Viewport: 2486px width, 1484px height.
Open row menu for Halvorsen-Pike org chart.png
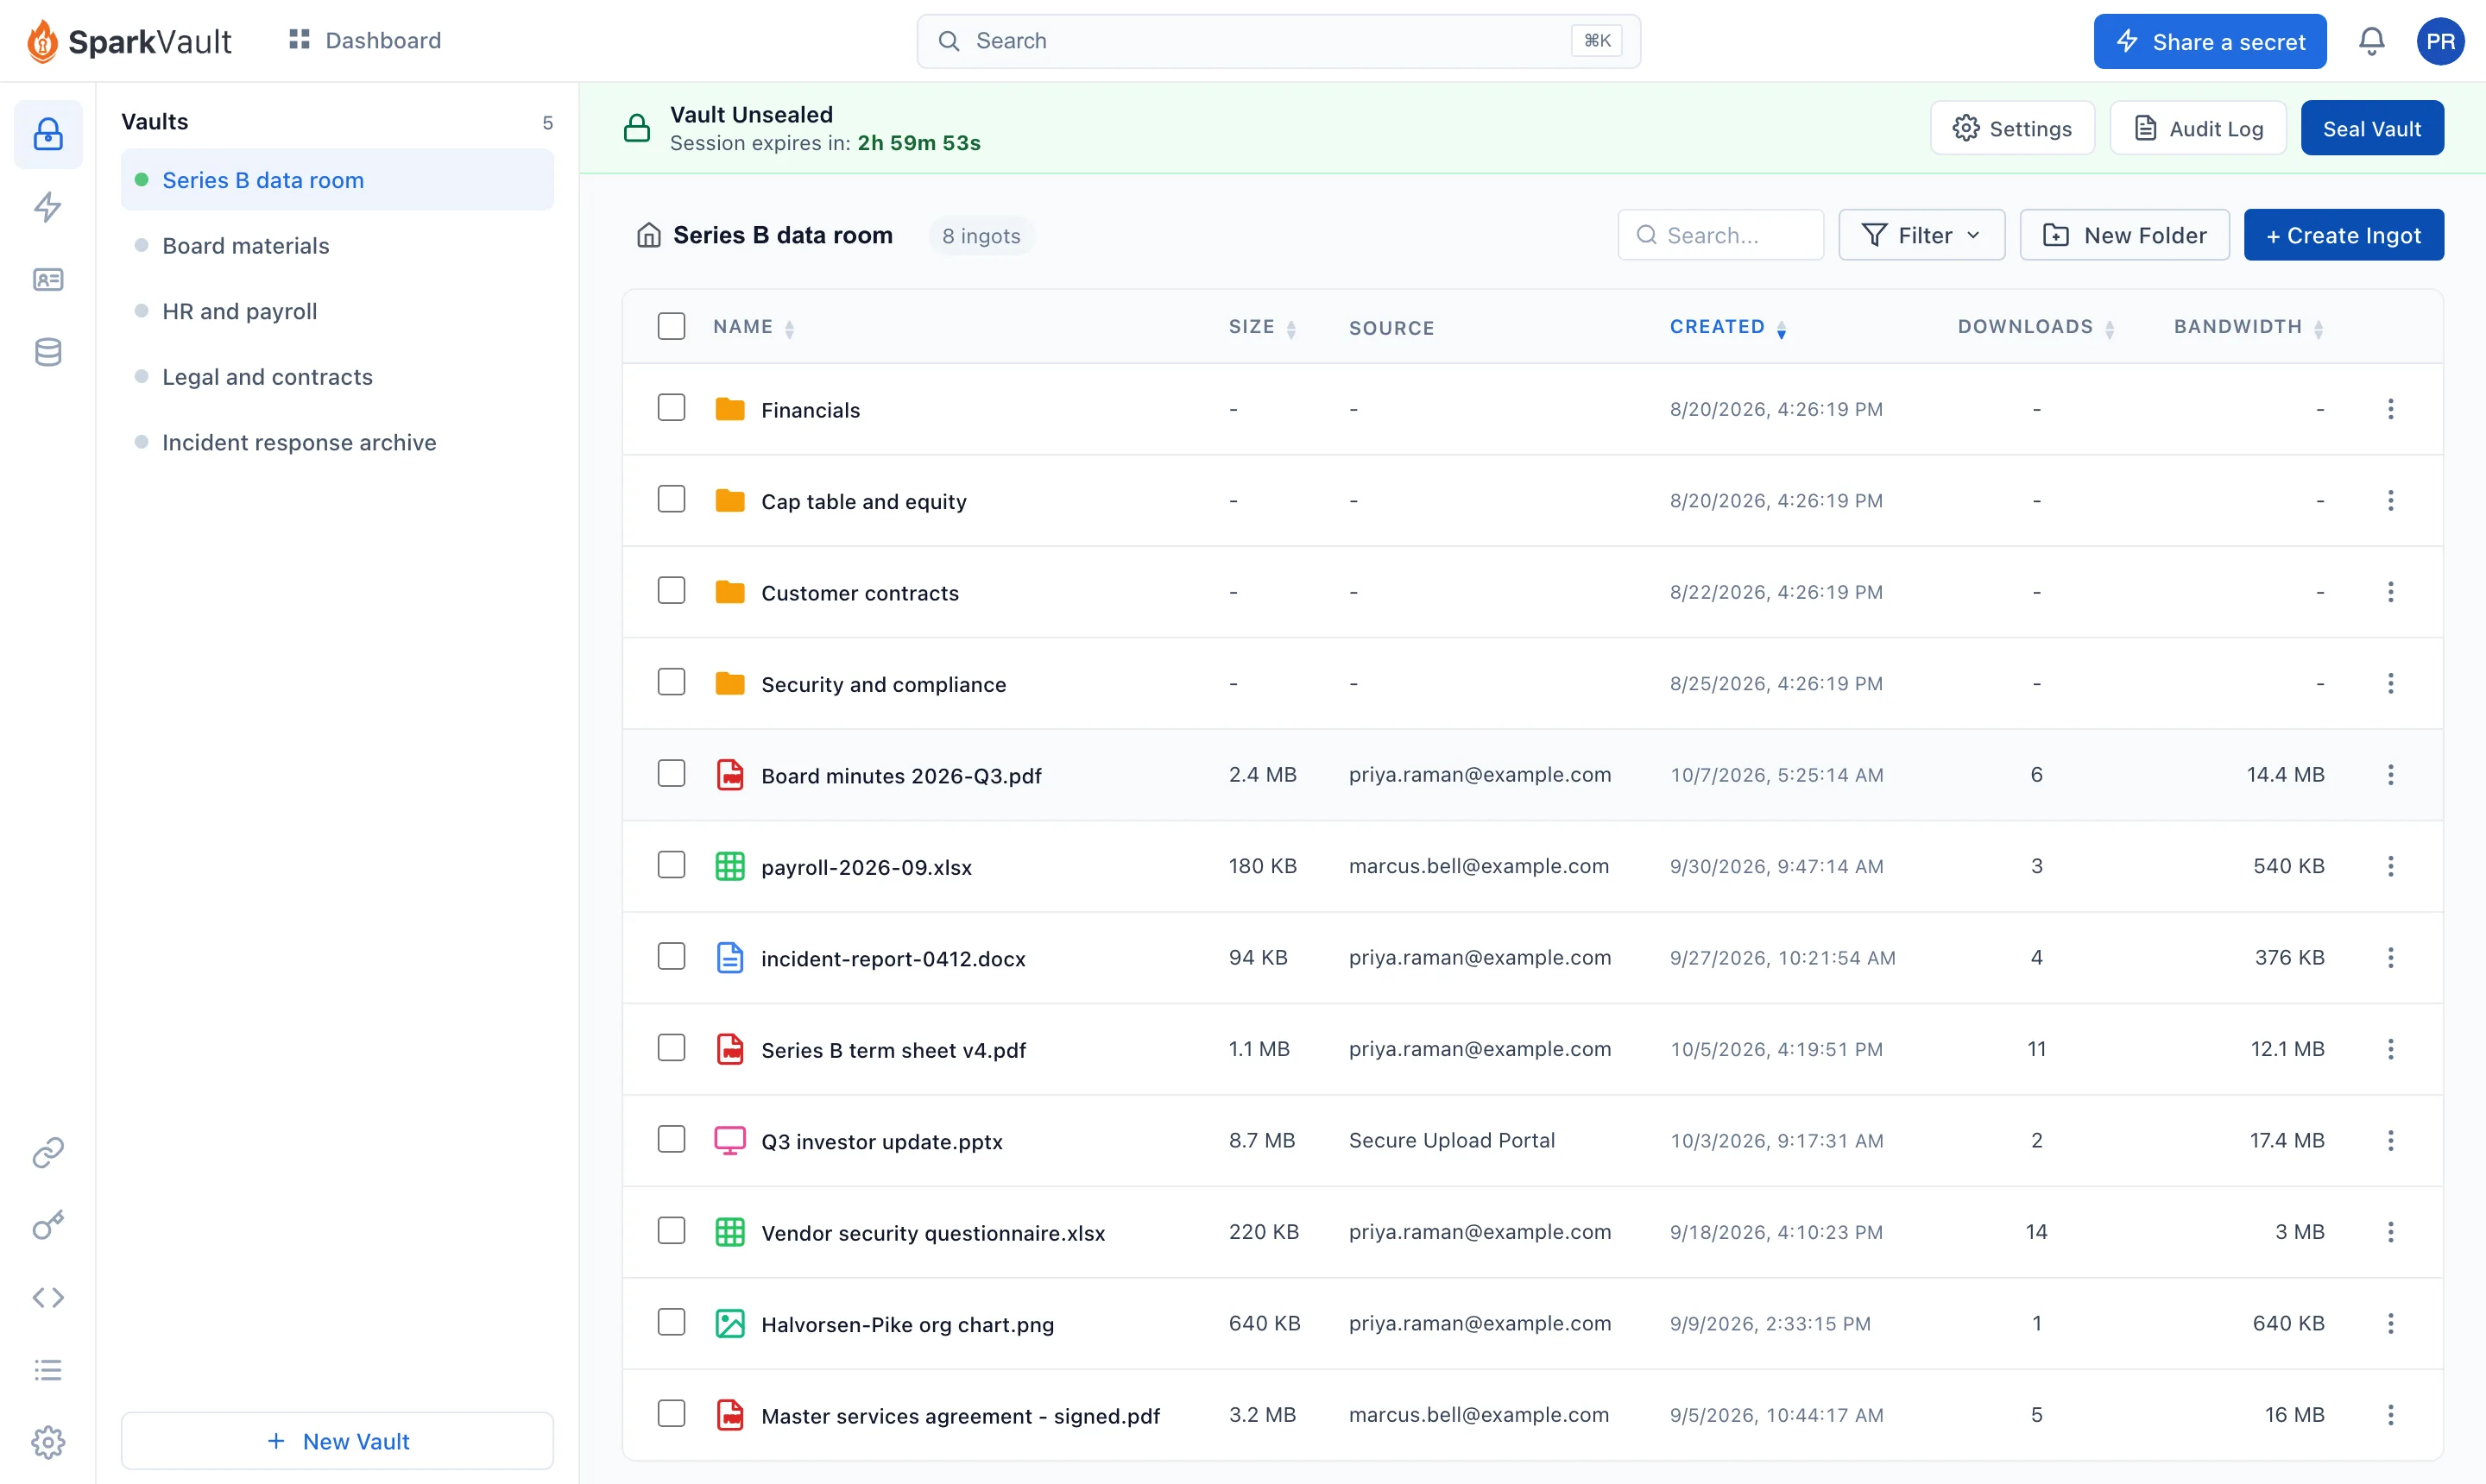pos(2390,1324)
